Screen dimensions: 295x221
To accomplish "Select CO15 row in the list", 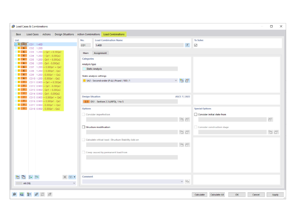I will pyautogui.click(x=46, y=97).
